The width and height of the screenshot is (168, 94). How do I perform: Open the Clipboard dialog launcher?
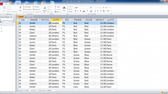coord(17,14)
